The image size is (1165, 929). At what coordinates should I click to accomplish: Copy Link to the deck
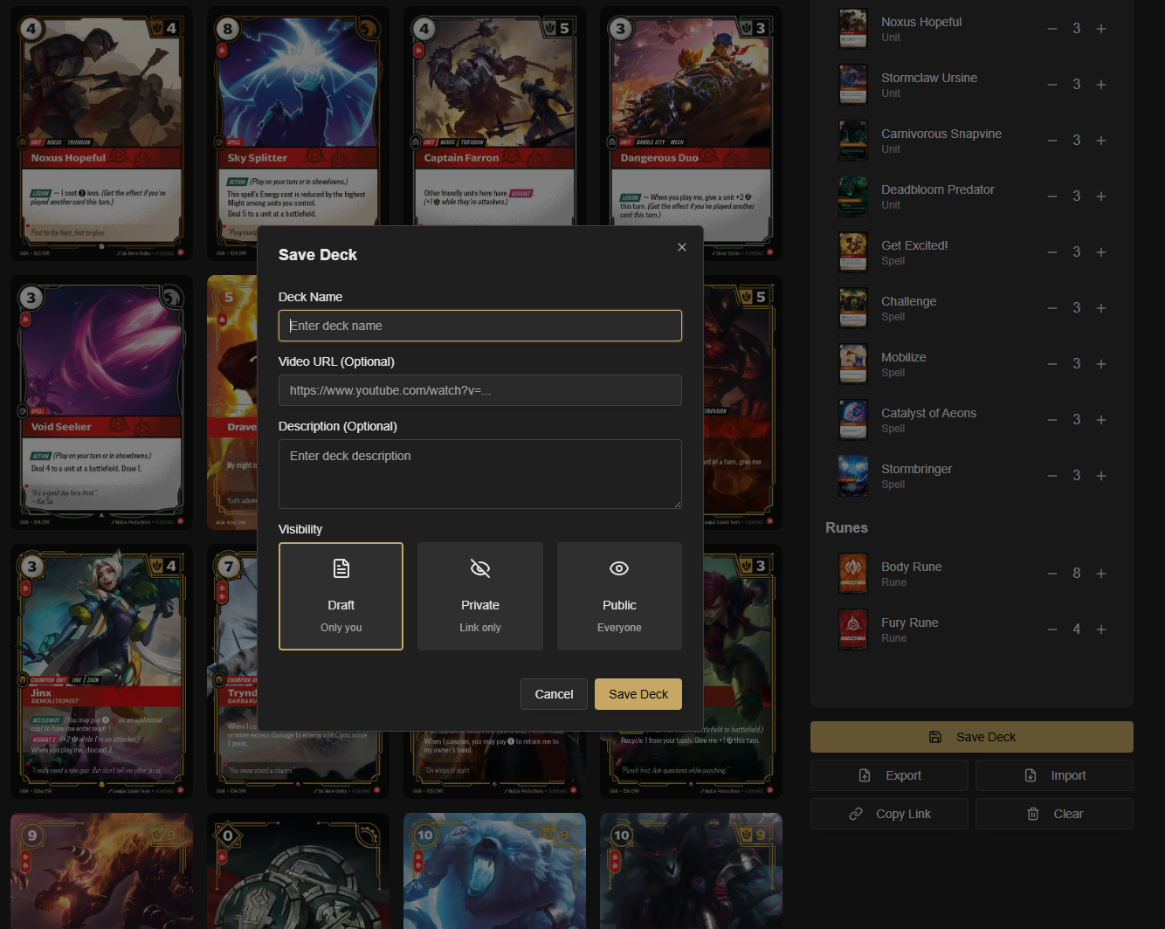coord(889,814)
